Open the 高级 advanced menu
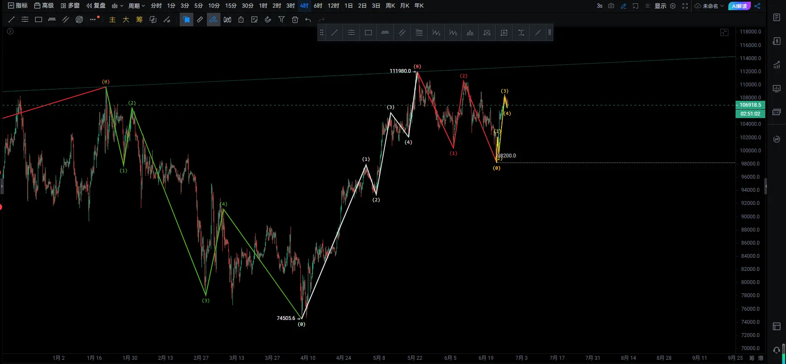Screen dimensions: 786x364 44,6
